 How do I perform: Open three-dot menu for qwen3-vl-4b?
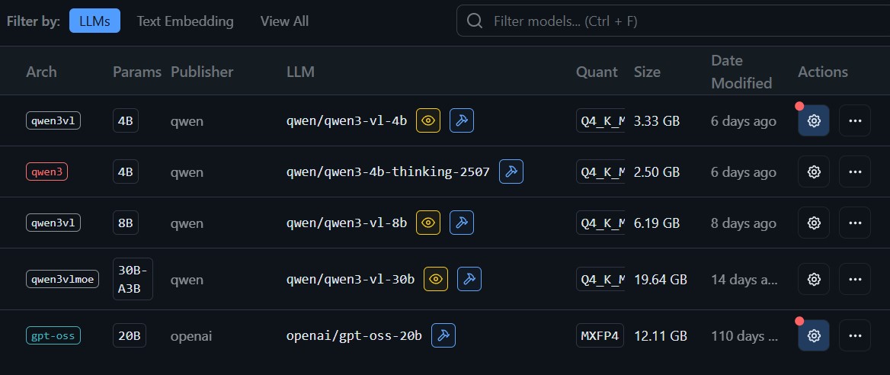855,120
